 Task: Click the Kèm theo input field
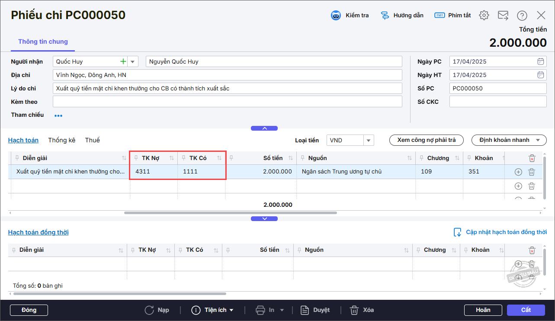(227, 102)
